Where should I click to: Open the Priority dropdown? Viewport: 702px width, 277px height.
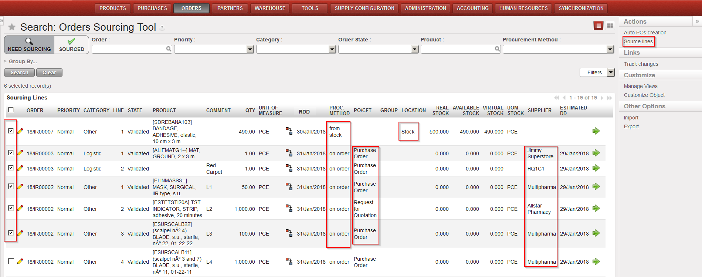click(250, 49)
